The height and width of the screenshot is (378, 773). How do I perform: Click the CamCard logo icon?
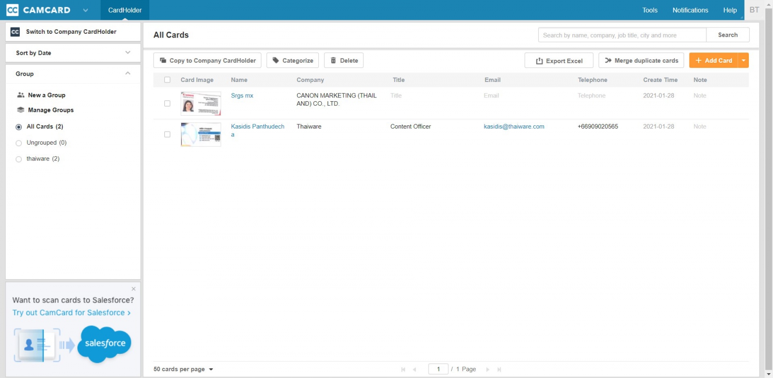[x=13, y=10]
